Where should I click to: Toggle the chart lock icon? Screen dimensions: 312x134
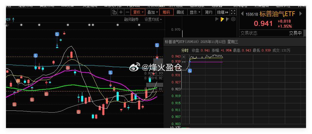tap(115, 12)
